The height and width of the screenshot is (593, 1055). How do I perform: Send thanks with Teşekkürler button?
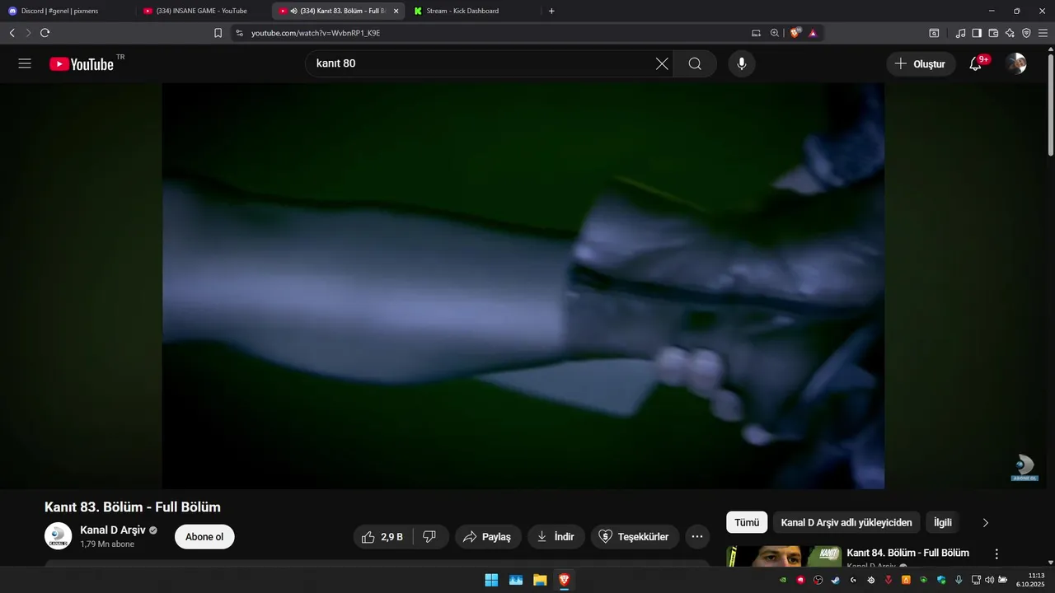pyautogui.click(x=635, y=537)
